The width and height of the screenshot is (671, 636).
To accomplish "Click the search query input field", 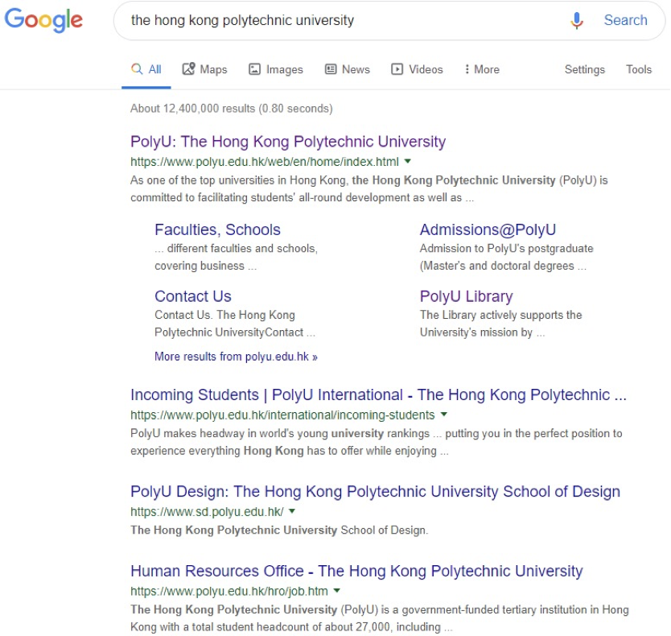I will [x=343, y=20].
